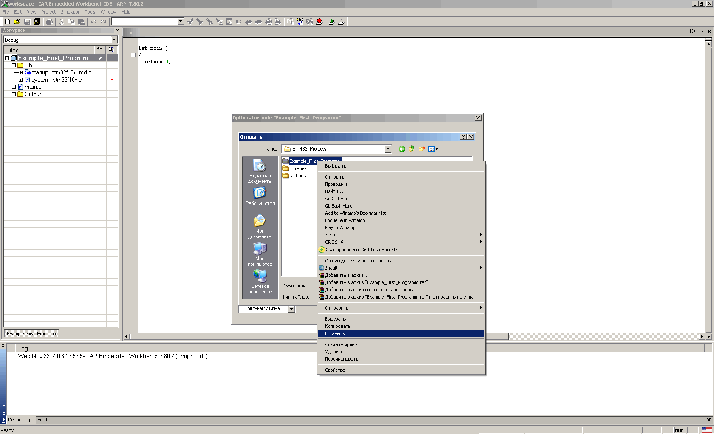Collapse the Lib folder in workspace tree

coord(14,65)
